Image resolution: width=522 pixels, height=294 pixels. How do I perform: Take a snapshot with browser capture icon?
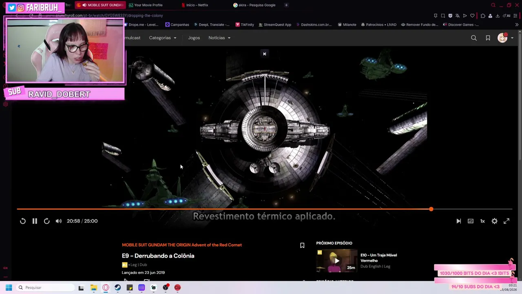coord(443,16)
